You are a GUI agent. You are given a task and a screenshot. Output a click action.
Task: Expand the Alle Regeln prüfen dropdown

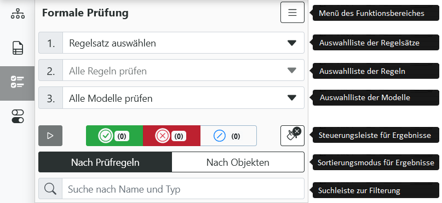(x=171, y=71)
